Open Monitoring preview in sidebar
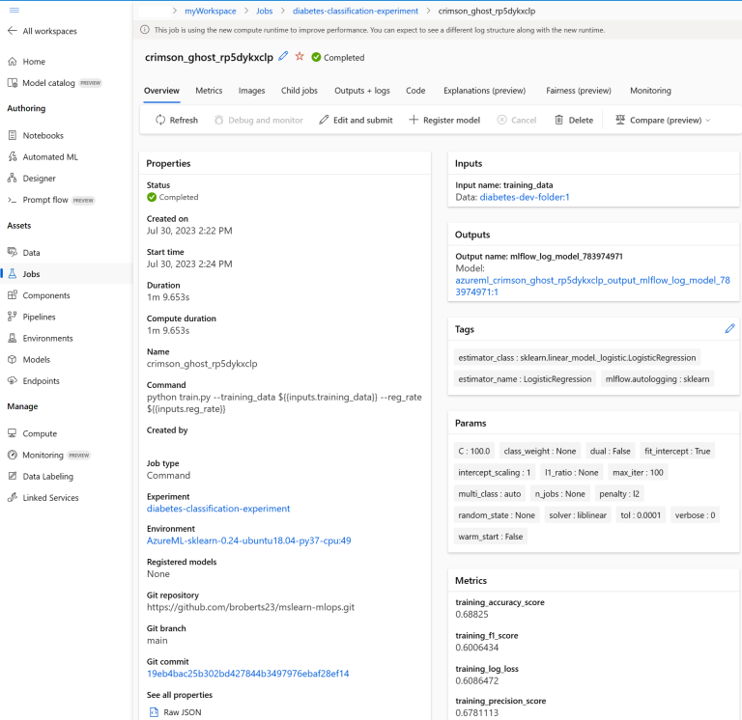The height and width of the screenshot is (720, 742). pyautogui.click(x=48, y=455)
